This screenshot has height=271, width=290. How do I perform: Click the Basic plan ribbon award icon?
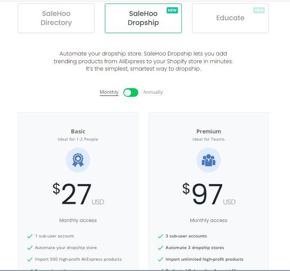(x=78, y=160)
